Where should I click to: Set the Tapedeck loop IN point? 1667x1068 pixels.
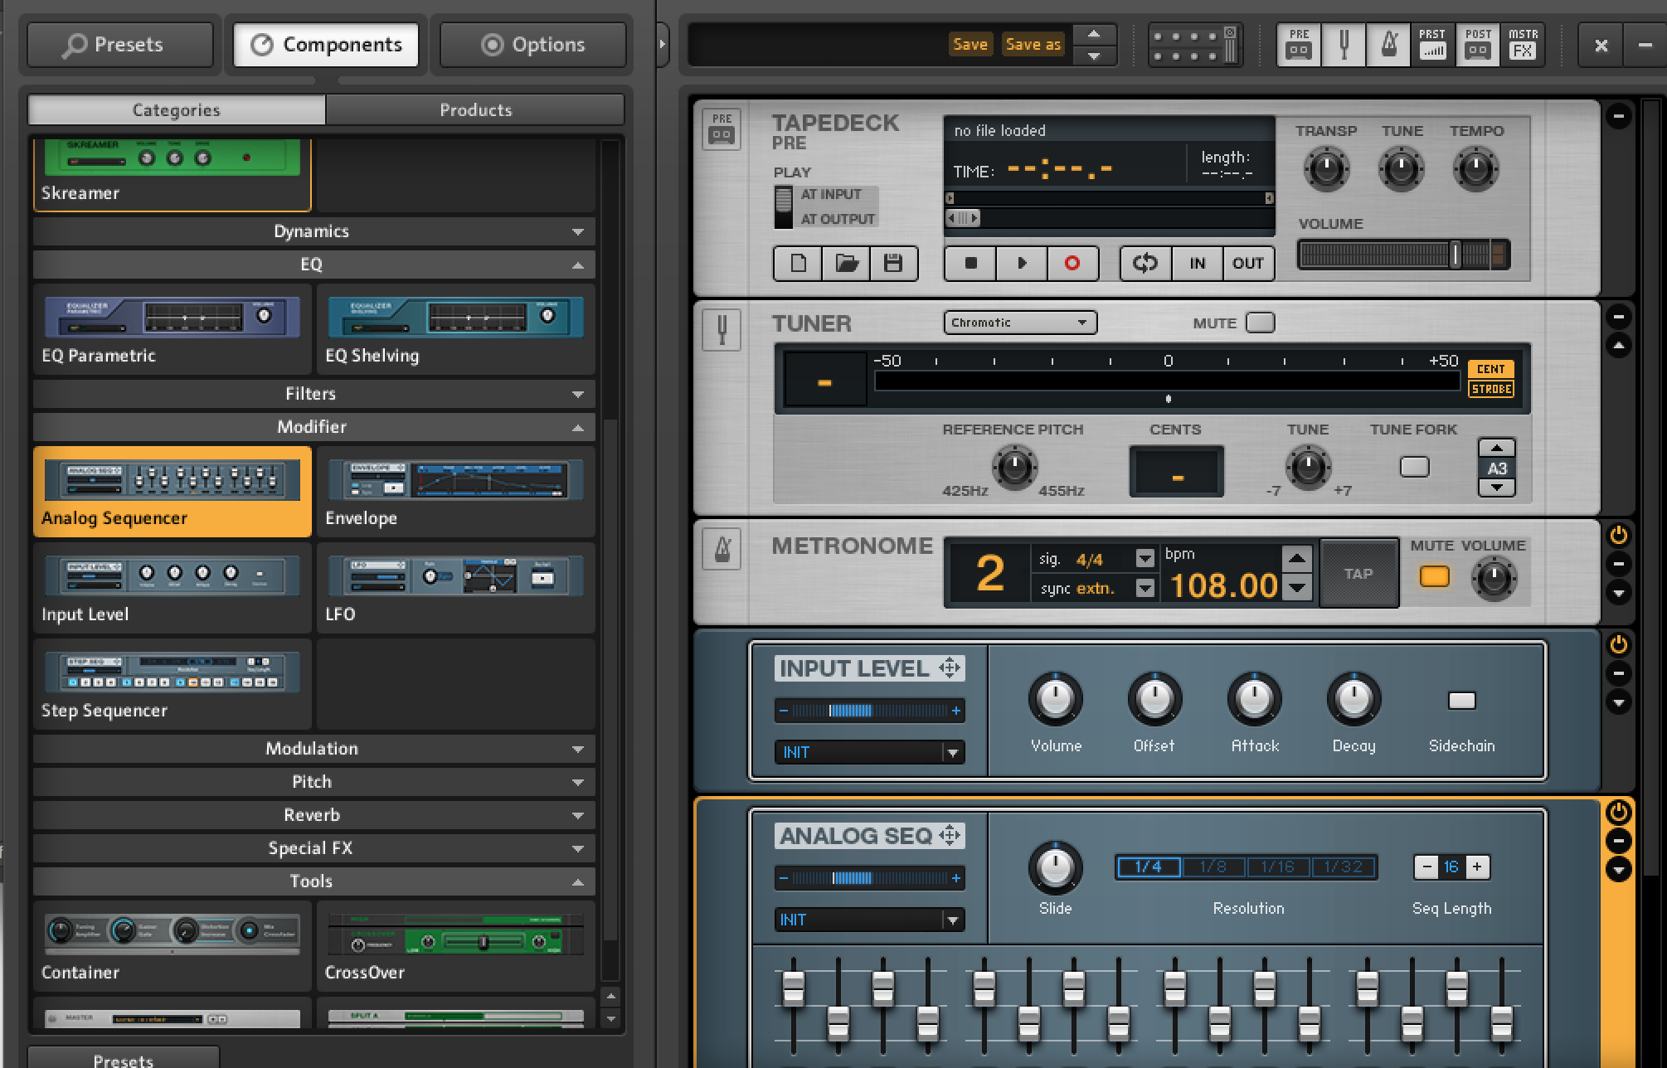tap(1197, 264)
